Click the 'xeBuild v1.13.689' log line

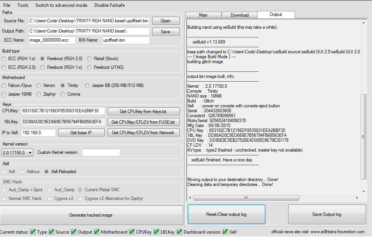[x=209, y=42]
